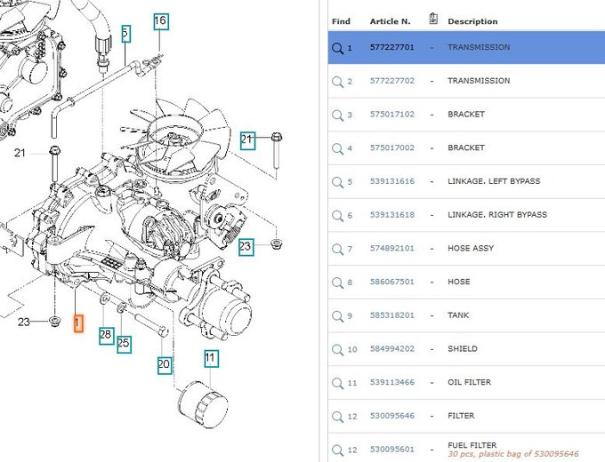Click magnifier icon for article 530095646

point(337,417)
